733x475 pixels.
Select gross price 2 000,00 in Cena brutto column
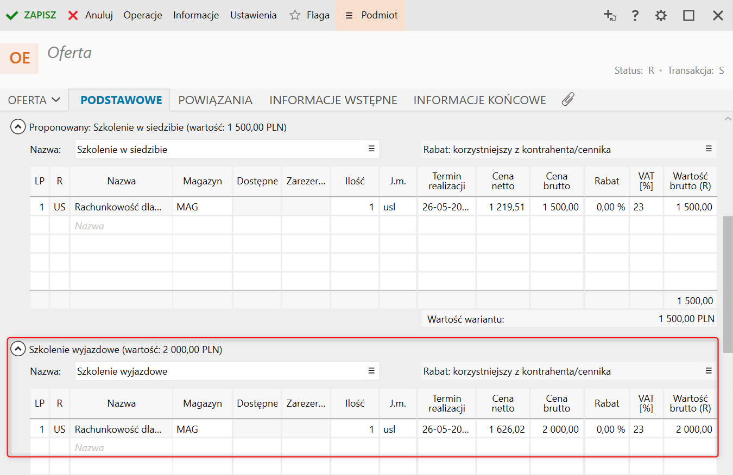point(557,429)
